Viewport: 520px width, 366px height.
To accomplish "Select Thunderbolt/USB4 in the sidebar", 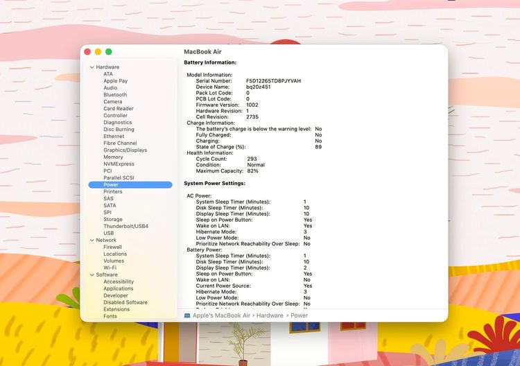I will (x=125, y=227).
